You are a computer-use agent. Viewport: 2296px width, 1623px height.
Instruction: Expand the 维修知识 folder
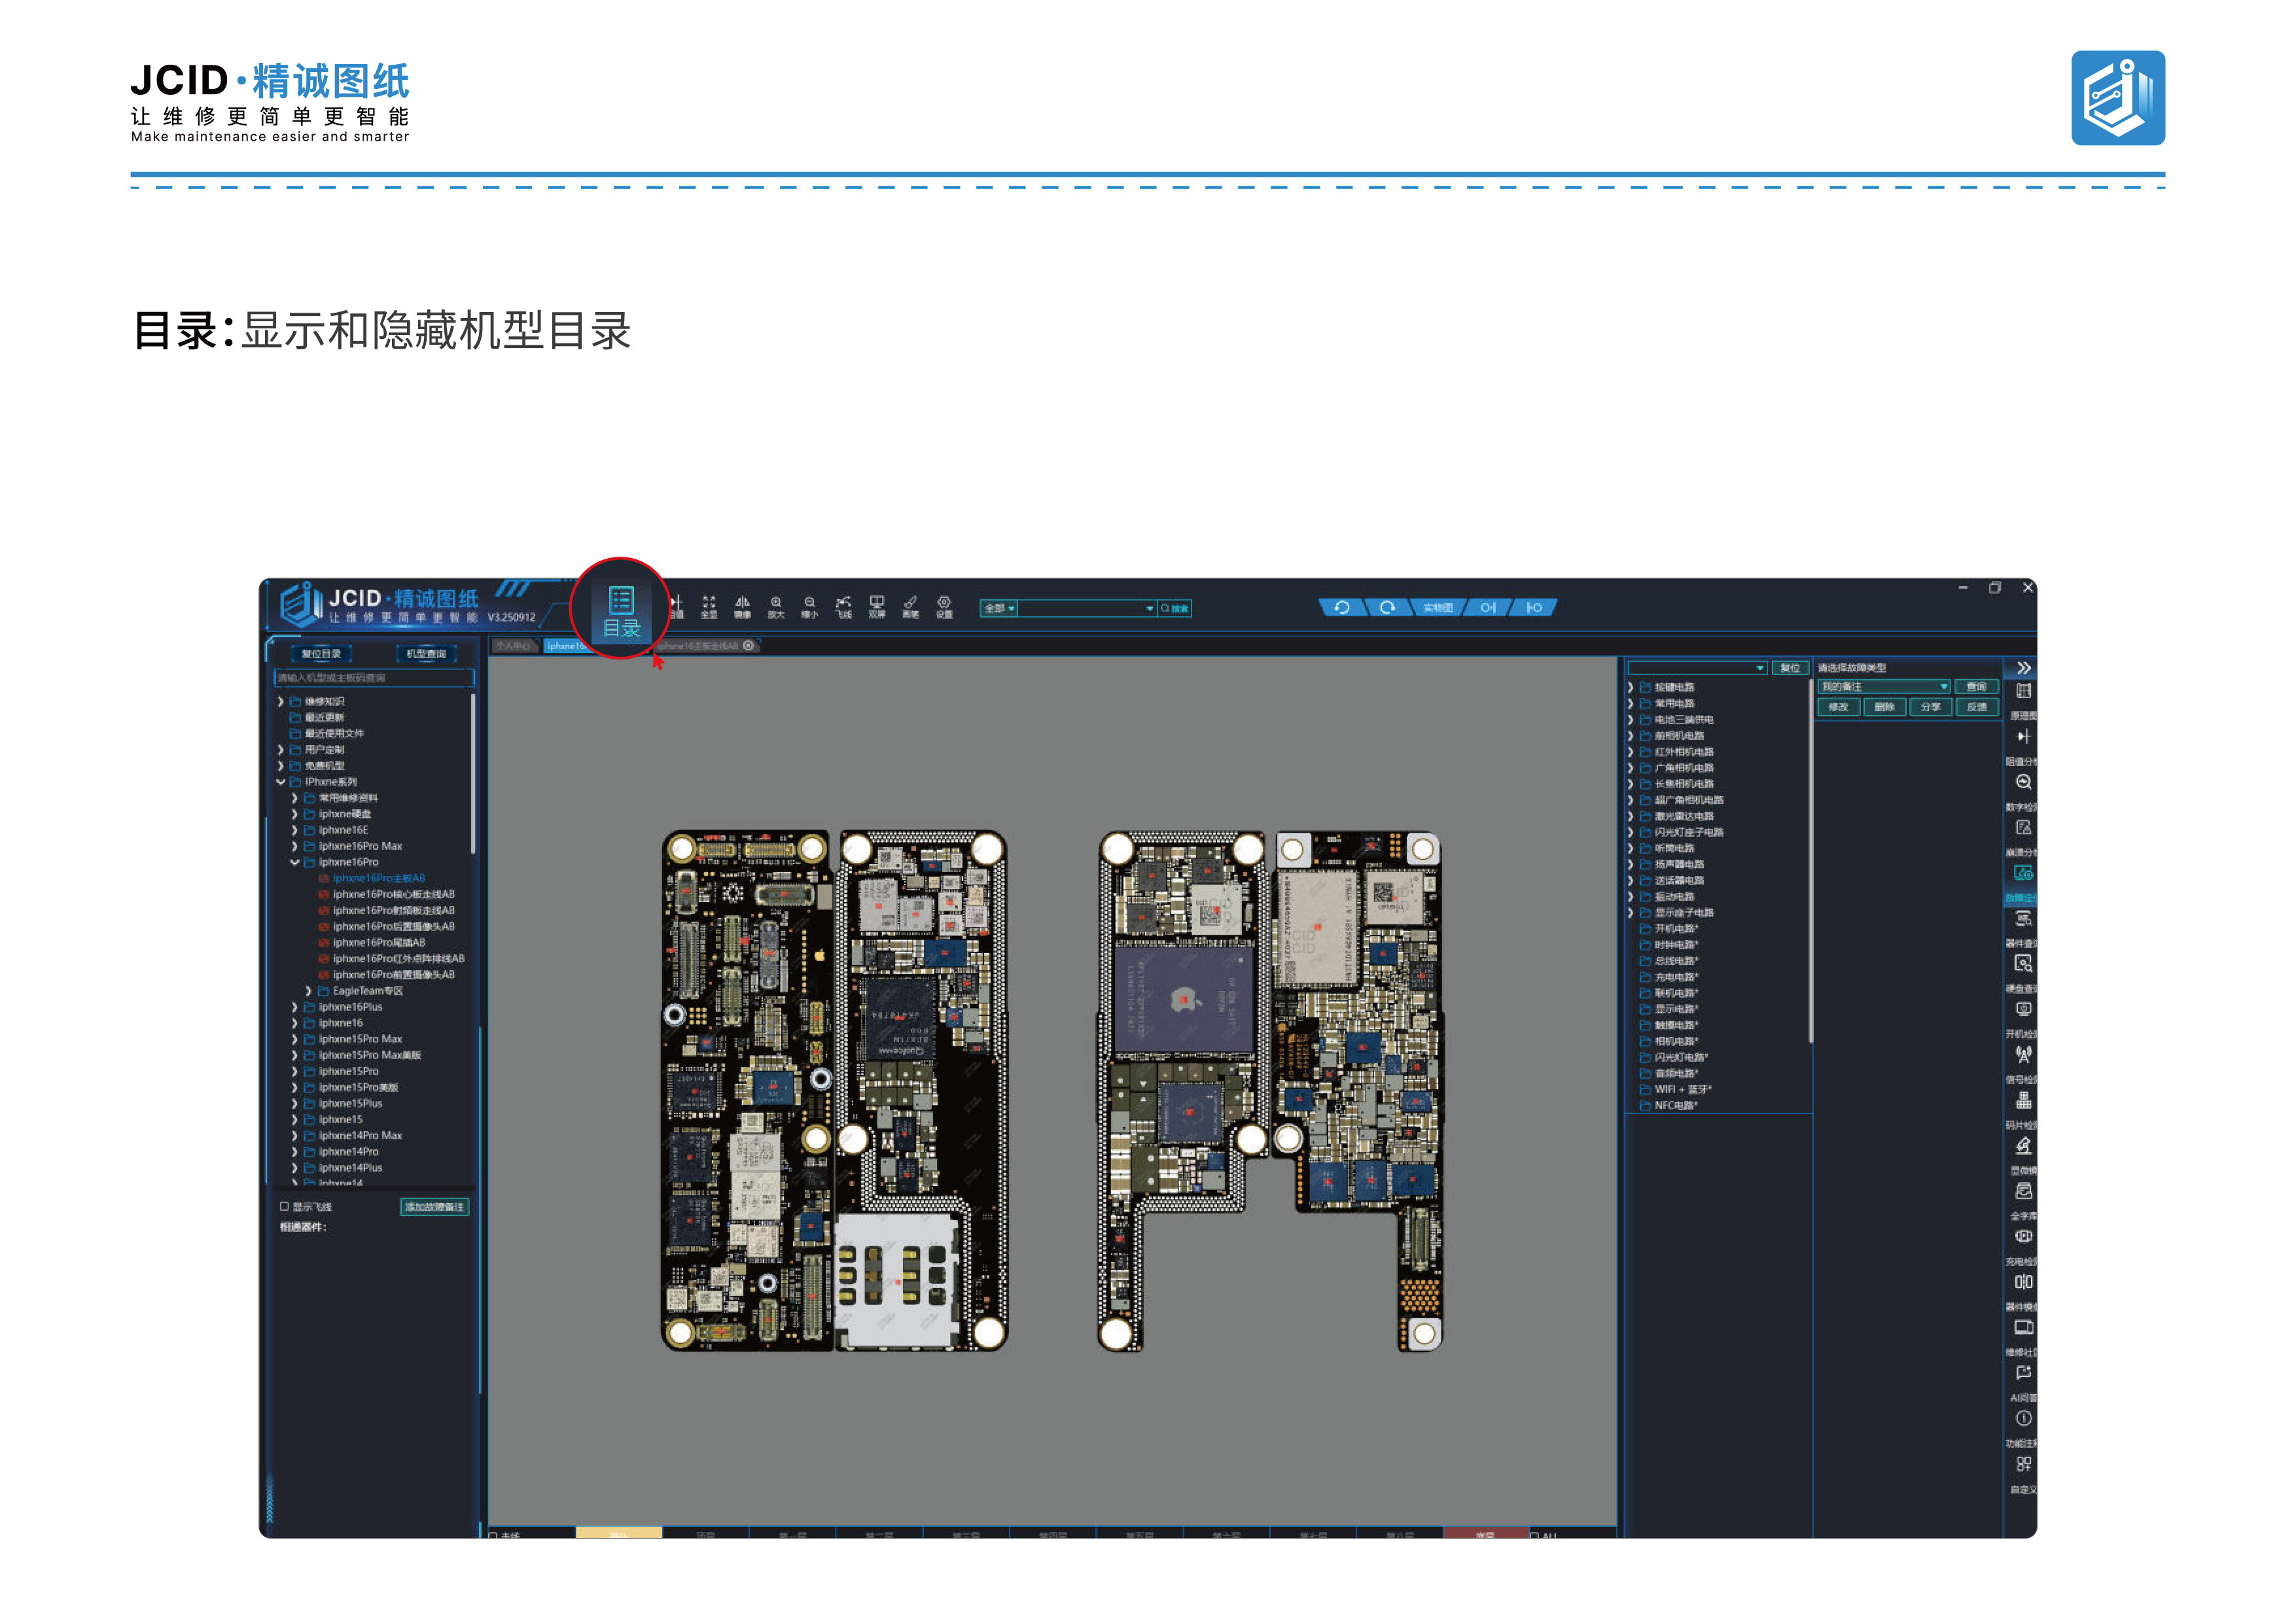tap(281, 701)
